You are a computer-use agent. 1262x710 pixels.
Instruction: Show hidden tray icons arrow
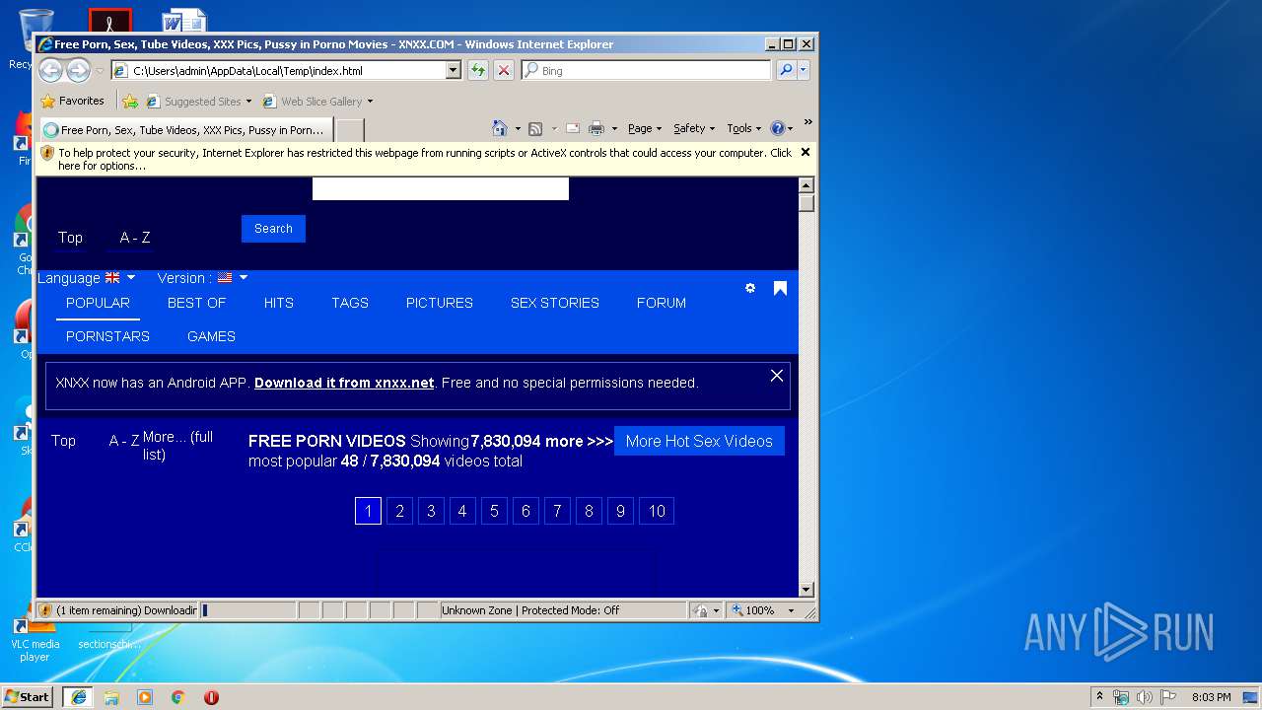(x=1099, y=696)
